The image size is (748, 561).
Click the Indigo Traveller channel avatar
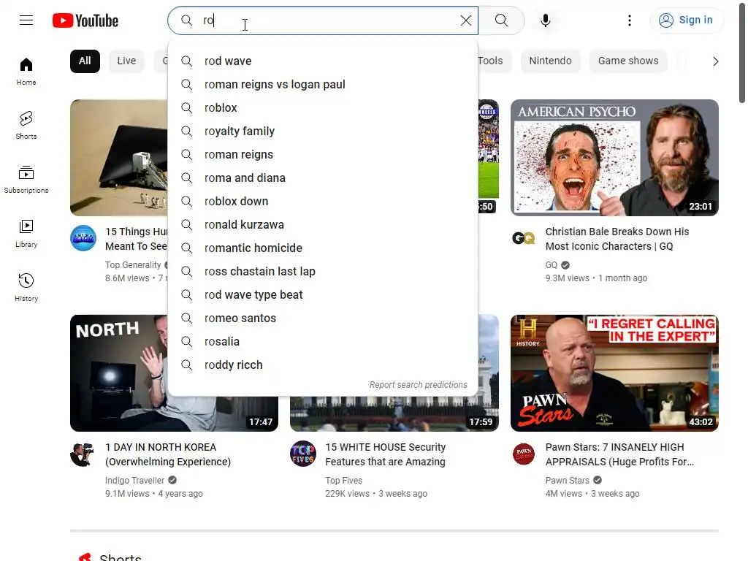click(x=83, y=453)
